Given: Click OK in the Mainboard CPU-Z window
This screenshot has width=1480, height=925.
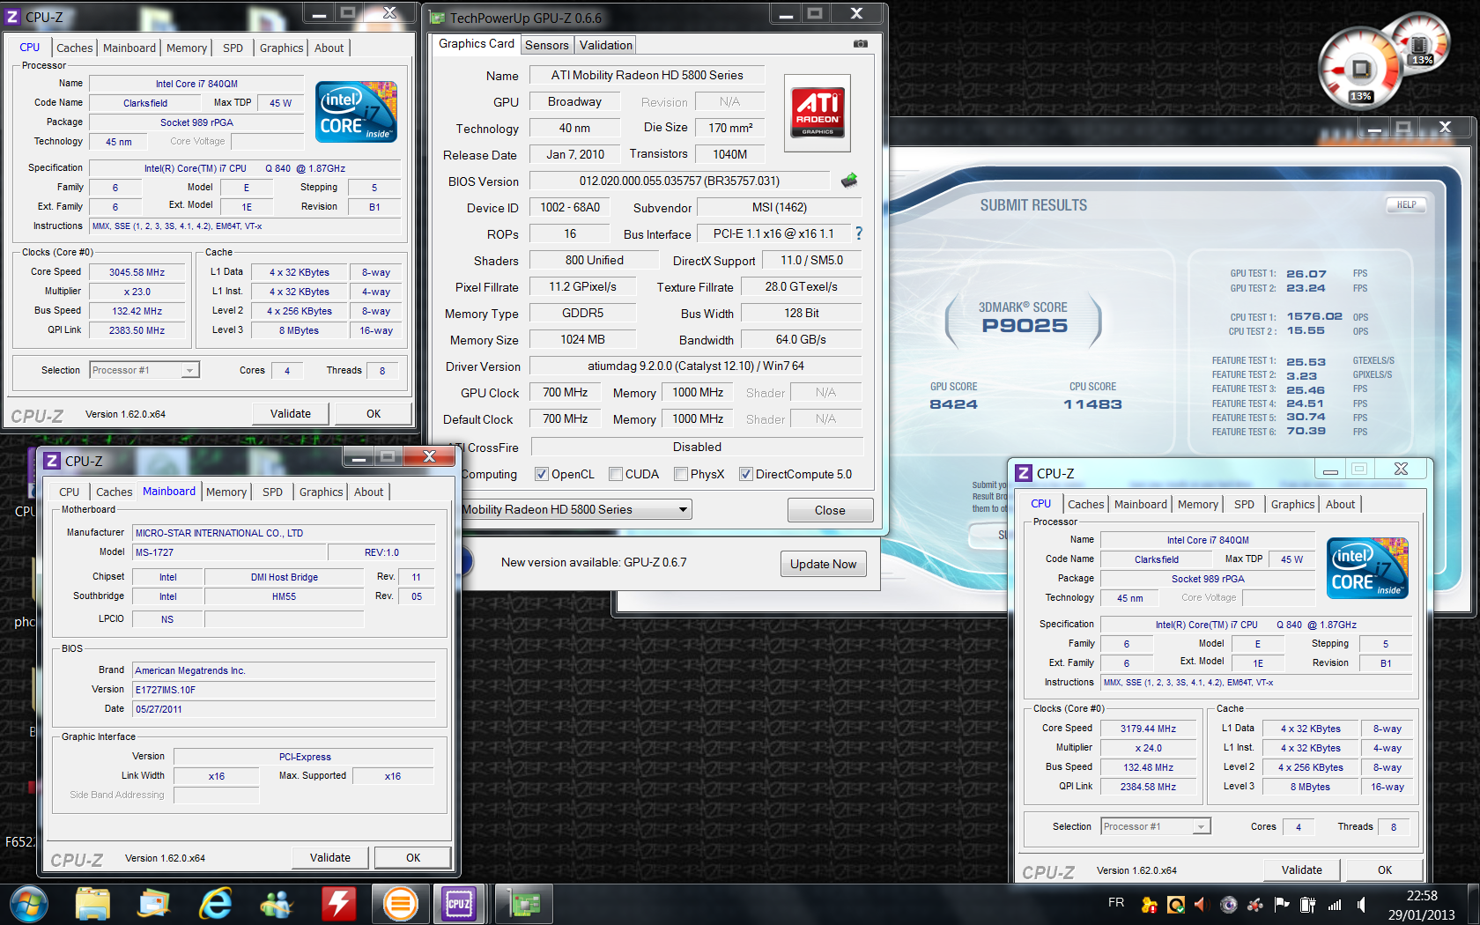Looking at the screenshot, I should pos(413,857).
